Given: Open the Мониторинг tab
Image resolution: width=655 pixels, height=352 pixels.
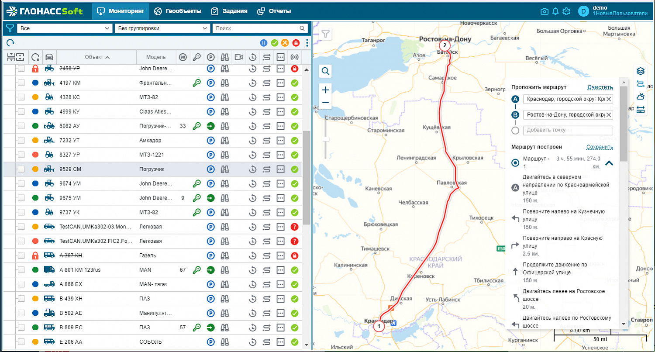Looking at the screenshot, I should [x=120, y=11].
